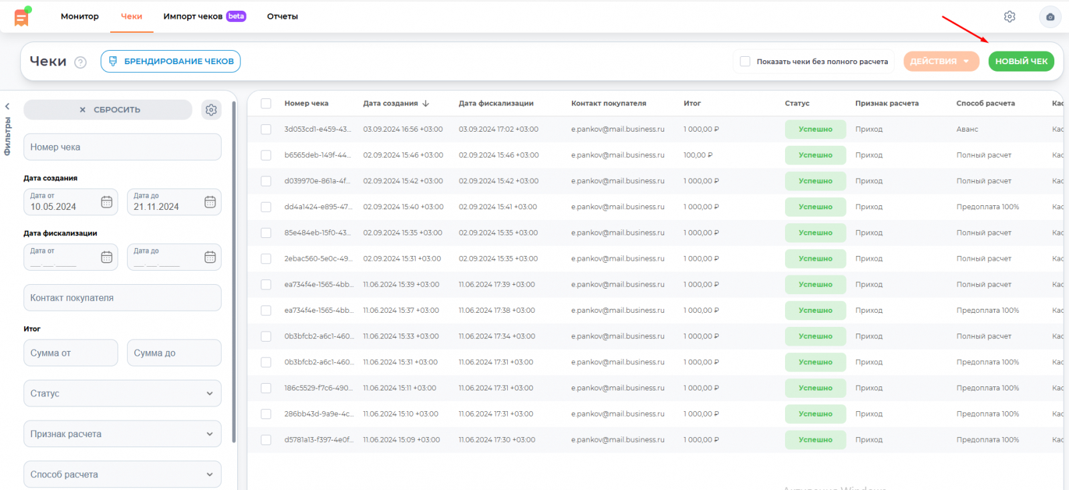Click help question mark next to Чеки
This screenshot has width=1069, height=490.
tap(80, 62)
